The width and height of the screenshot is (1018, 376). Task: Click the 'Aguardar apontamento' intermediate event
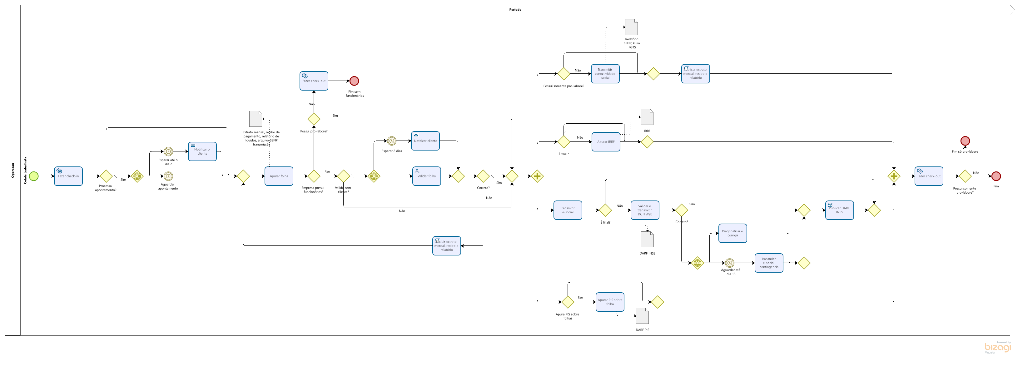point(168,176)
